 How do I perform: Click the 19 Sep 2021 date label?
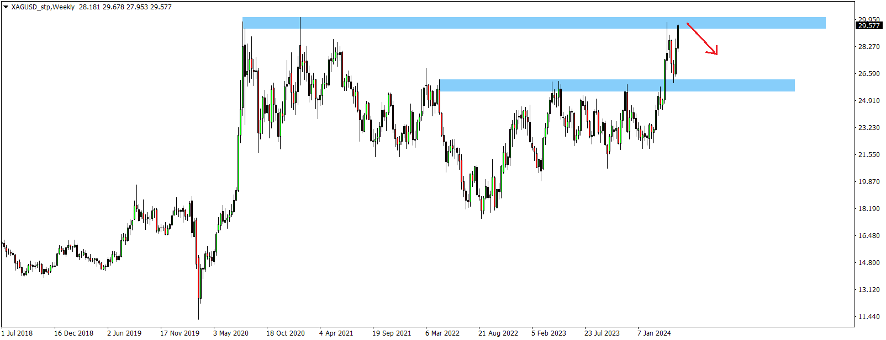pos(392,333)
